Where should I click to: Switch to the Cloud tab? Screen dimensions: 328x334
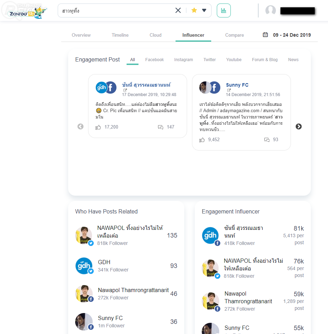156,35
